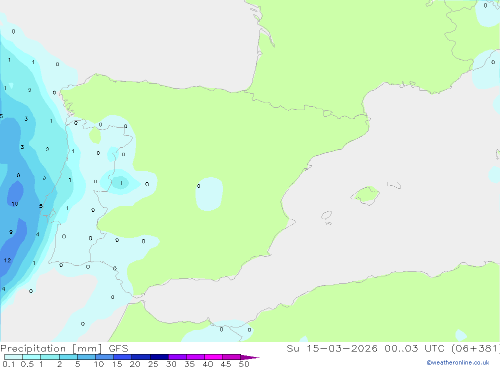Click the 'Precipitation [mm]' title text
The image size is (500, 367).
(x=51, y=348)
